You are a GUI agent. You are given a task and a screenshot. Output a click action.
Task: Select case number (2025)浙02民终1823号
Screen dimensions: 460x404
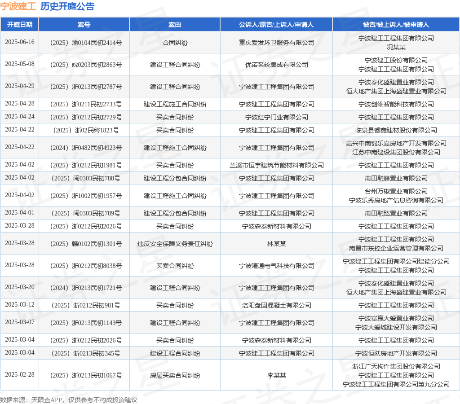point(86,130)
